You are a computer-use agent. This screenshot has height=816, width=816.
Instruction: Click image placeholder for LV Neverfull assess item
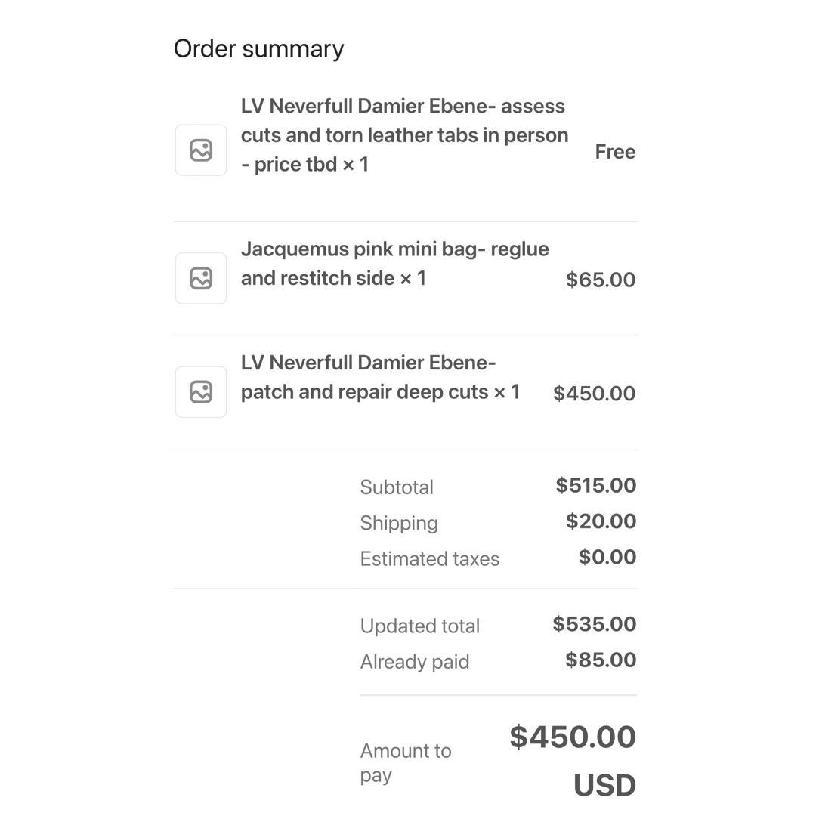[201, 150]
